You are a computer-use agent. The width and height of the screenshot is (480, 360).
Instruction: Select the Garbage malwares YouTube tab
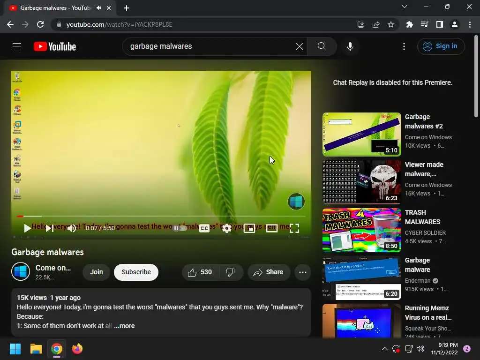tap(60, 8)
